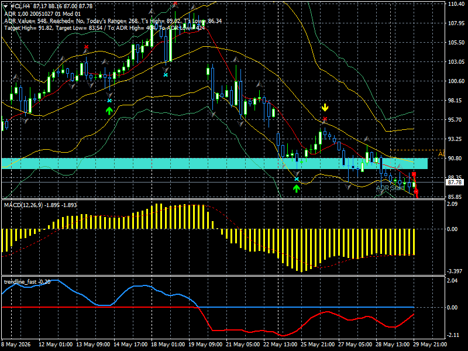The width and height of the screenshot is (468, 351).
Task: Click the red X marker near the 105.50 level
Action: [x=86, y=47]
